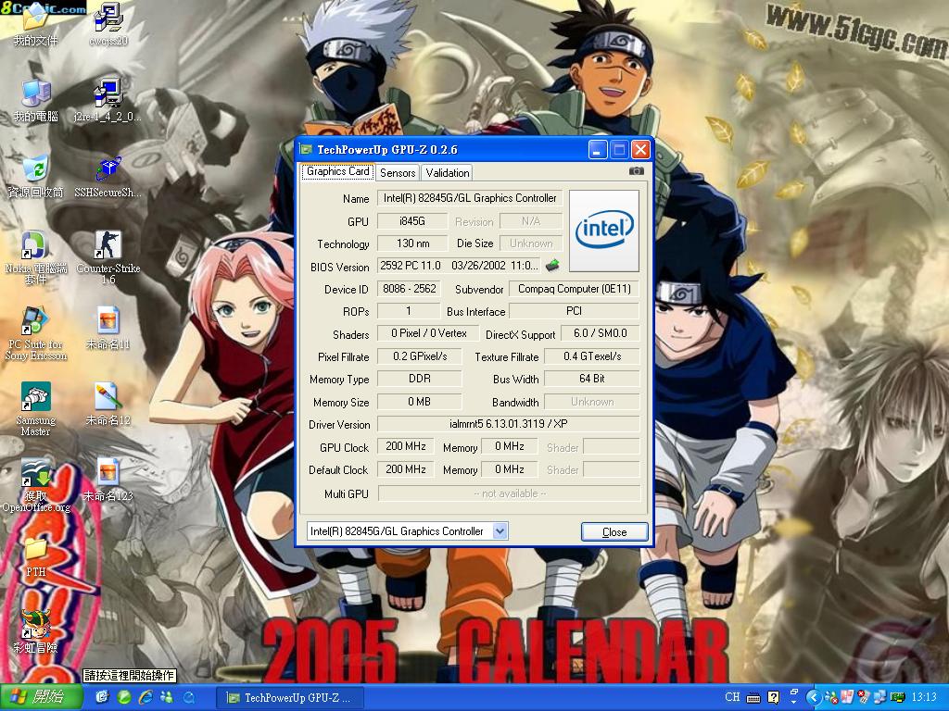Select the Samsung Master desktop icon
Image resolution: width=949 pixels, height=711 pixels.
pos(35,397)
